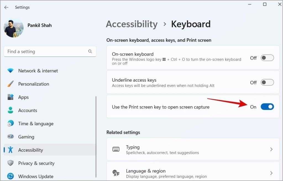
Task: Click the search magnifier icon
Action: 90,51
